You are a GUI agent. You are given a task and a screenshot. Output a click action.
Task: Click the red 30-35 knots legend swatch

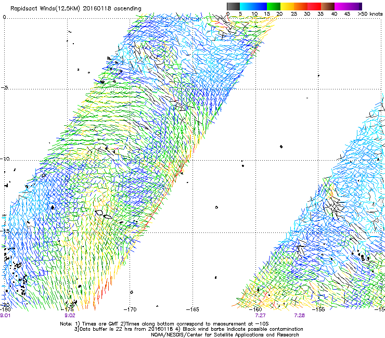[x=314, y=6]
